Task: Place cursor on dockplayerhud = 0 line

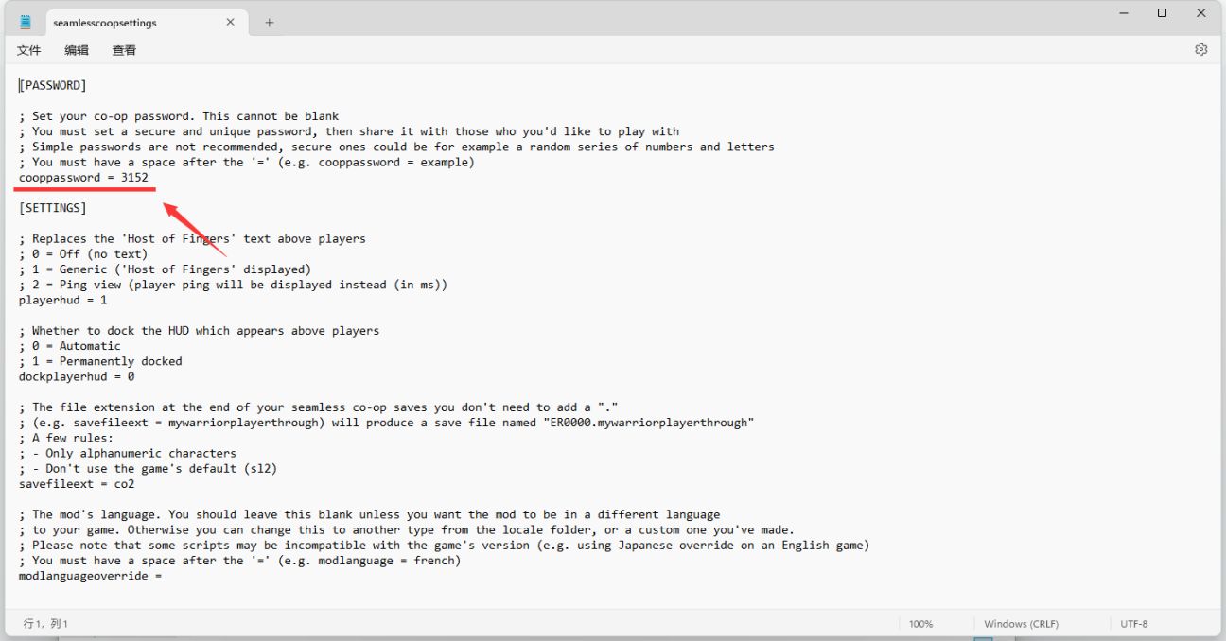Action: click(77, 376)
